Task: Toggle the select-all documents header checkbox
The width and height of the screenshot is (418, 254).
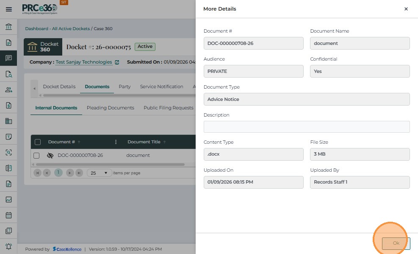Action: coord(38,142)
